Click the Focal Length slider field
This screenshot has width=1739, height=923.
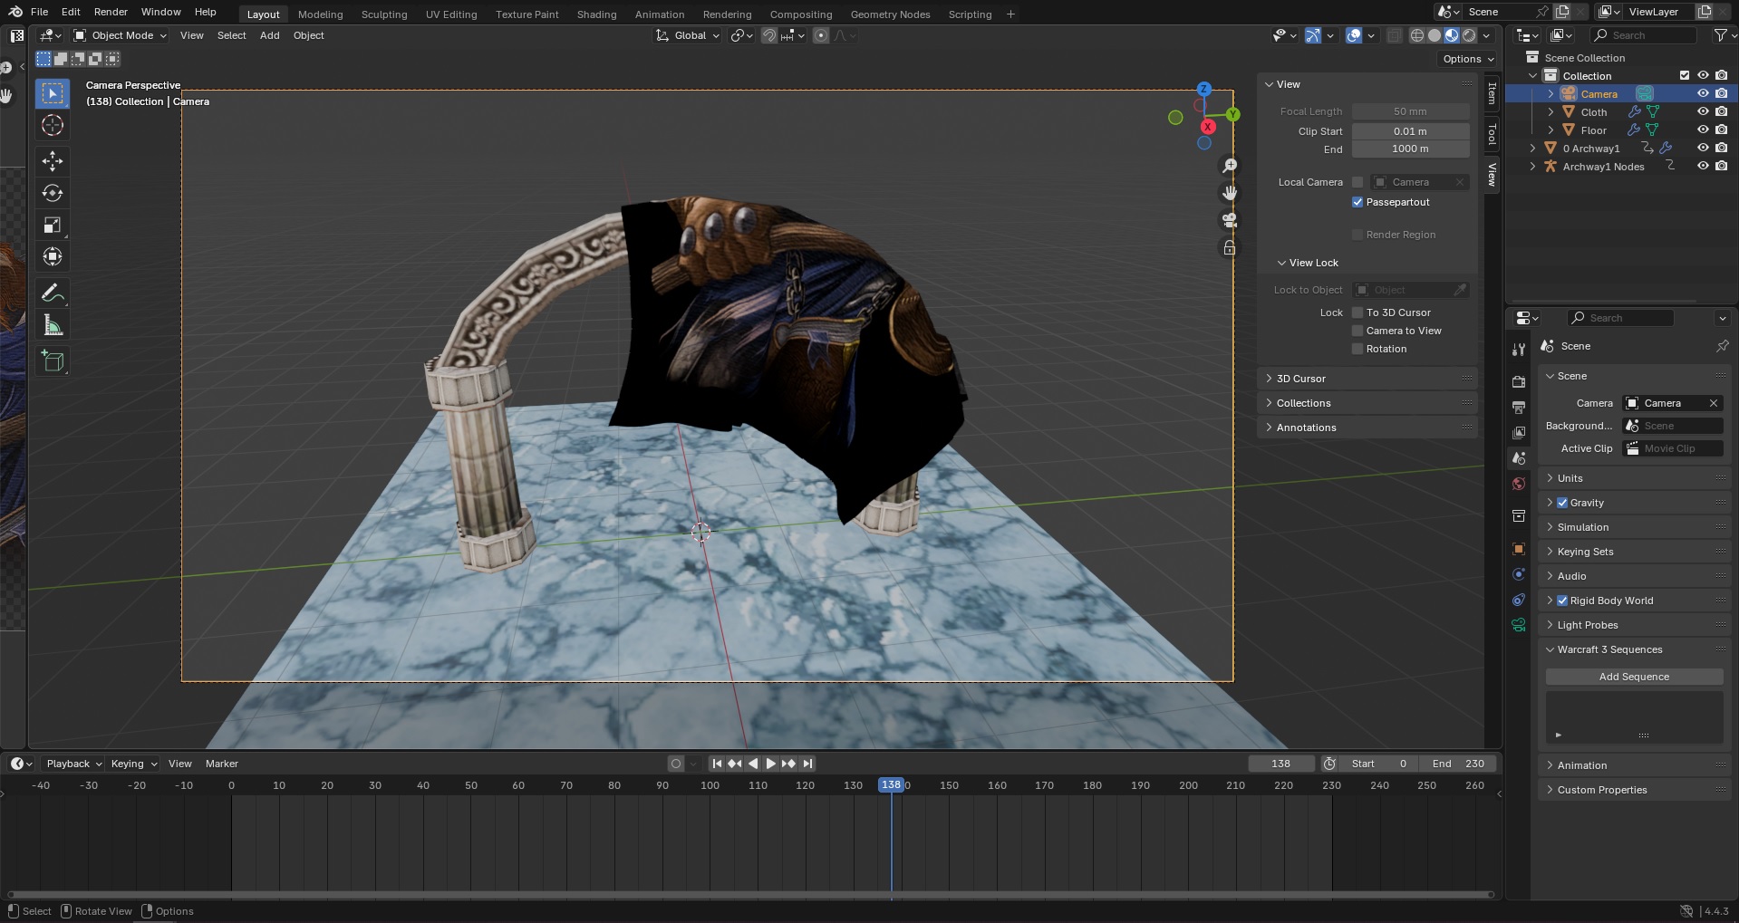tap(1409, 111)
